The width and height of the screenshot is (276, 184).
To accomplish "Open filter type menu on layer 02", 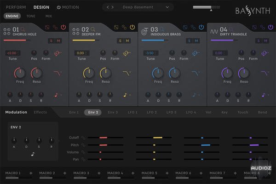I will [127, 73].
